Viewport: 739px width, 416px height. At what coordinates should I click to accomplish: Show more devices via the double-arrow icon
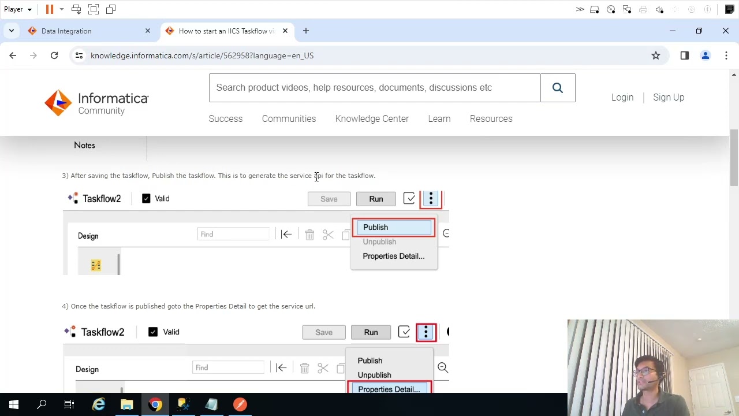(580, 9)
